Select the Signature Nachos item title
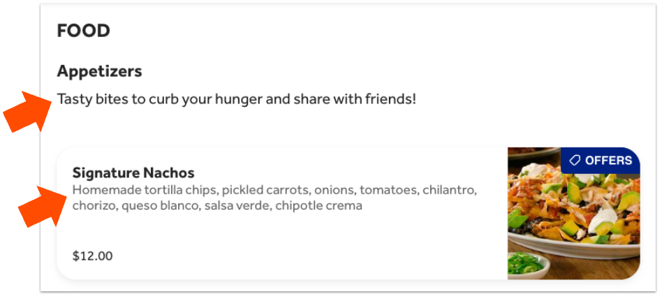The height and width of the screenshot is (299, 662). pos(133,173)
